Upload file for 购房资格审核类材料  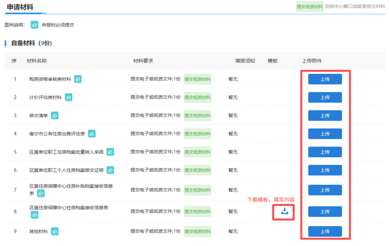click(x=325, y=79)
